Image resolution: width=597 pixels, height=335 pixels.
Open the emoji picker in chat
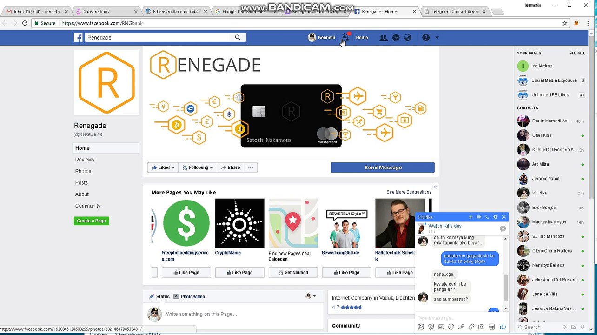coord(451,327)
